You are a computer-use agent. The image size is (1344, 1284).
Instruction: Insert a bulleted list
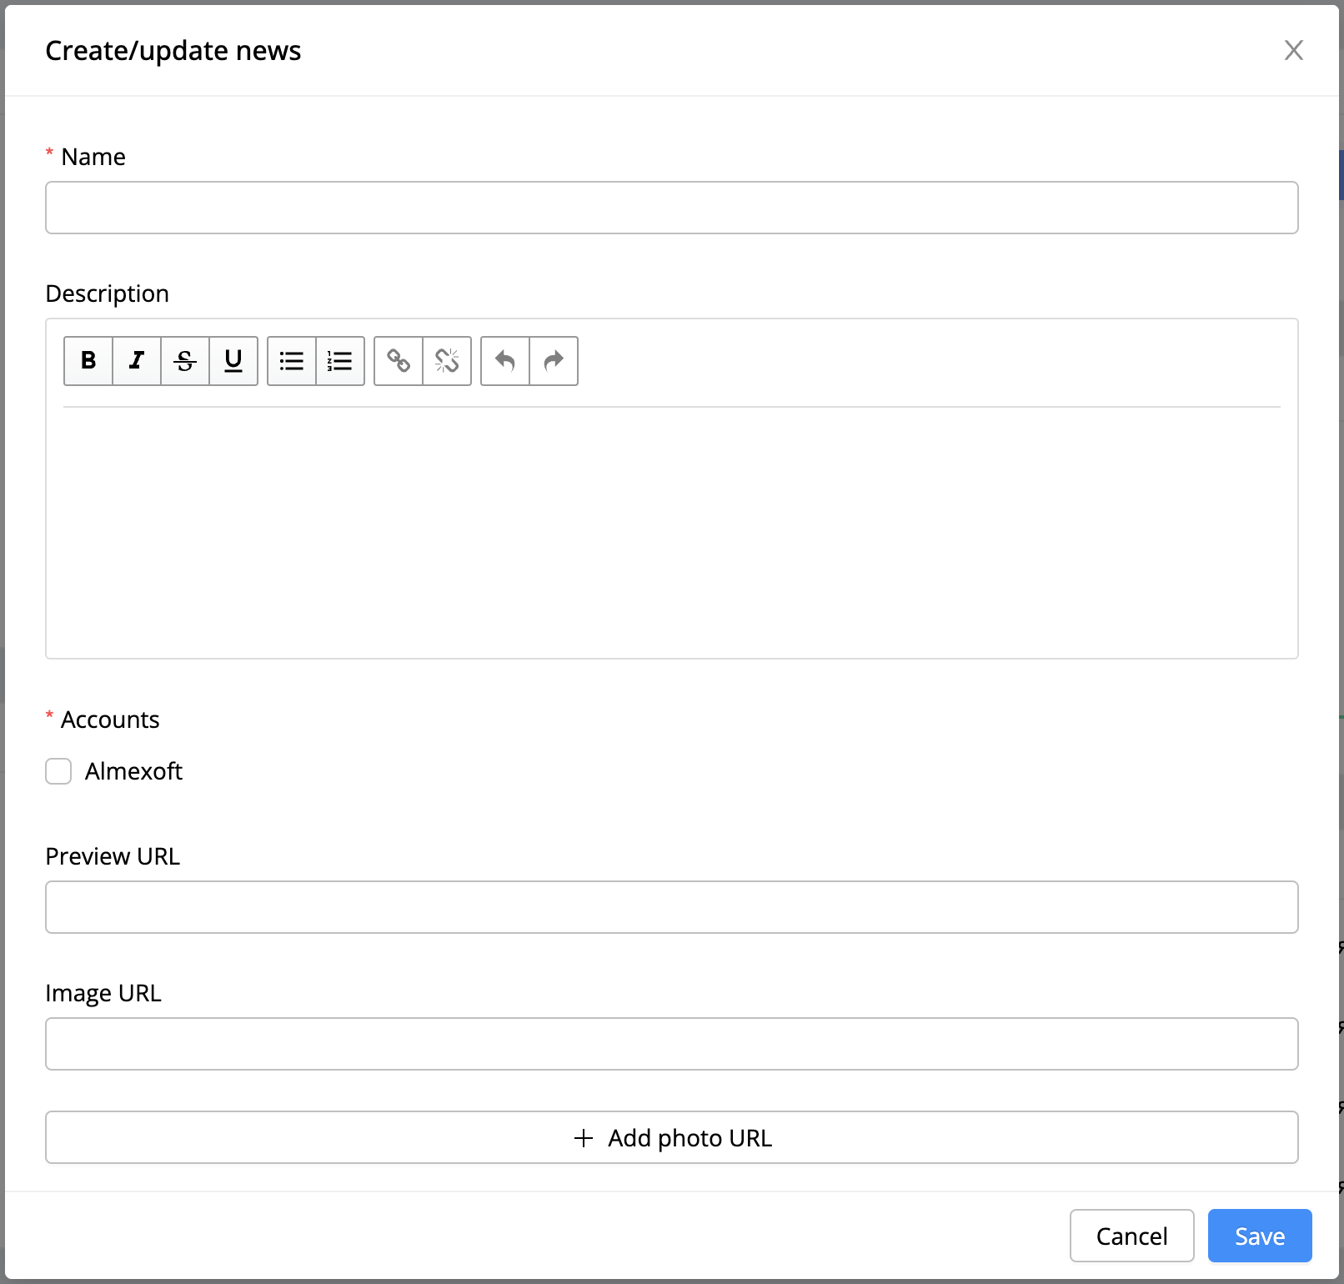292,361
